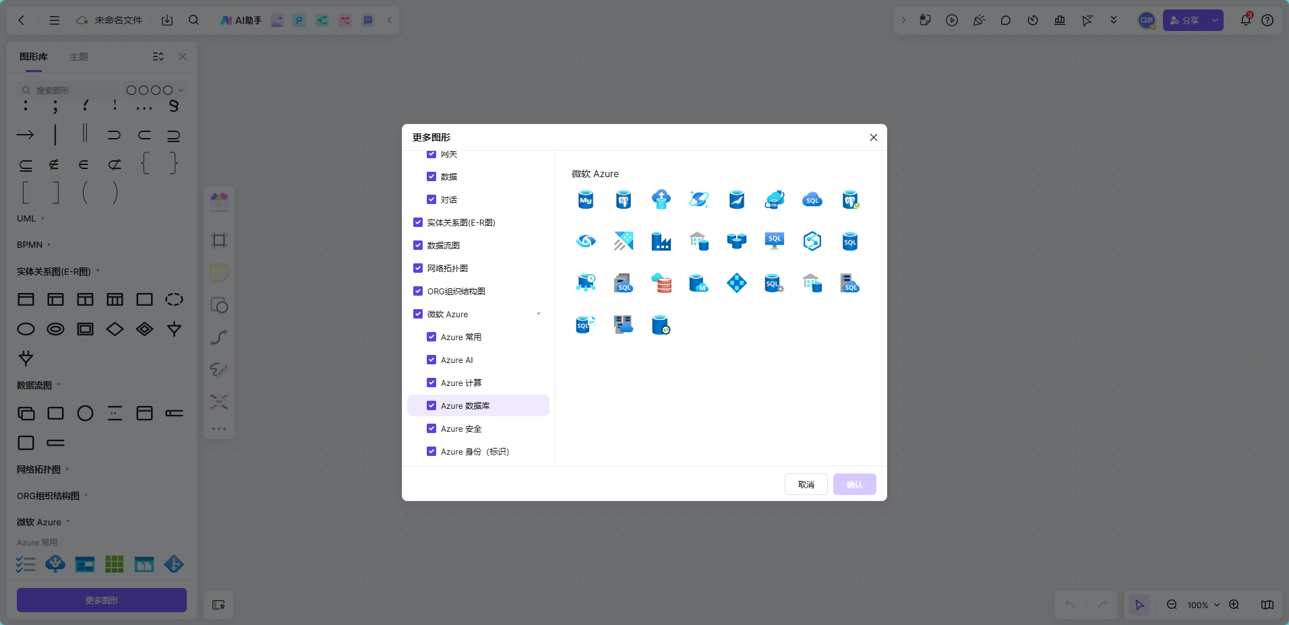The image size is (1289, 625).
Task: Uncheck the 实体关系图(E-R图) checkbox
Action: point(418,222)
